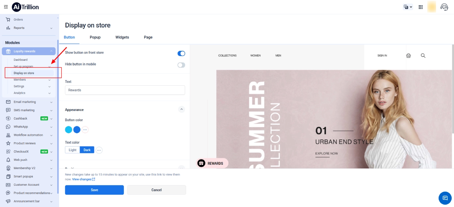The height and width of the screenshot is (207, 454).
Task: Switch to the Popup tab
Action: [95, 37]
